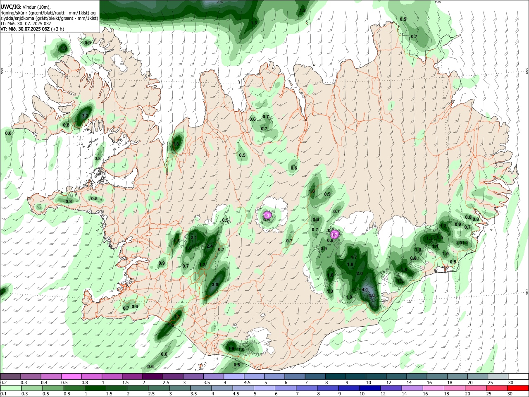Select bottom-row light pink swatch between 16 and 18
The image size is (529, 397).
click(434, 388)
